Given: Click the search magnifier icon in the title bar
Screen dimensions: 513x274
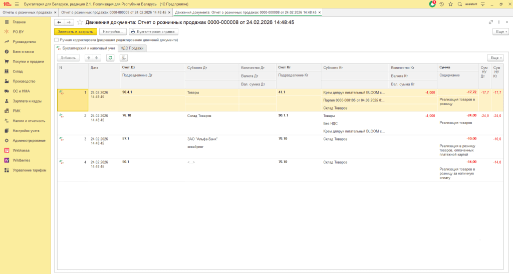Looking at the screenshot, I should coord(459,3).
